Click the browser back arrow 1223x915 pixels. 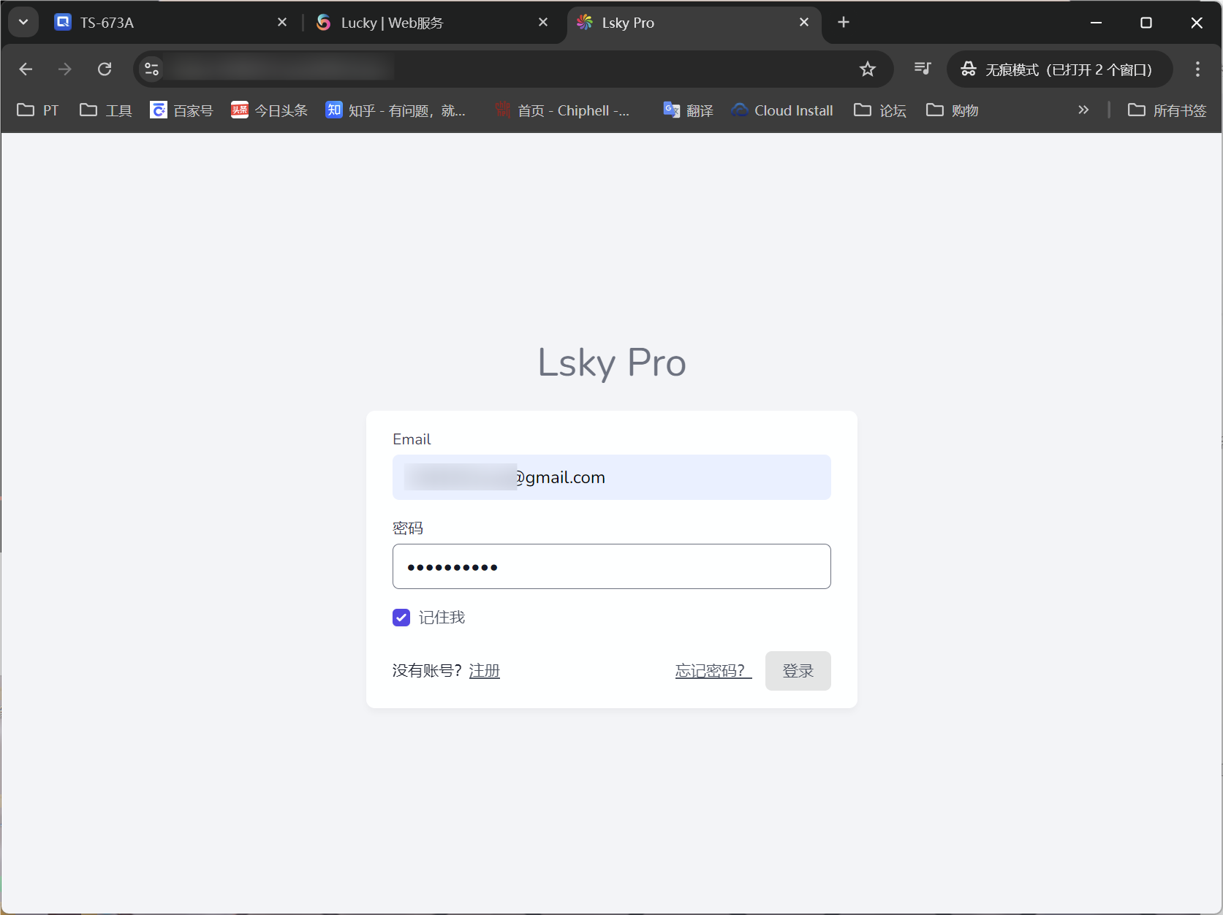26,69
